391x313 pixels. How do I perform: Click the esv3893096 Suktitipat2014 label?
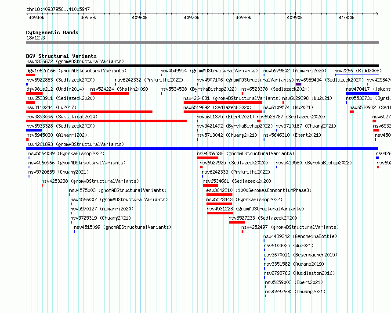tap(62, 117)
